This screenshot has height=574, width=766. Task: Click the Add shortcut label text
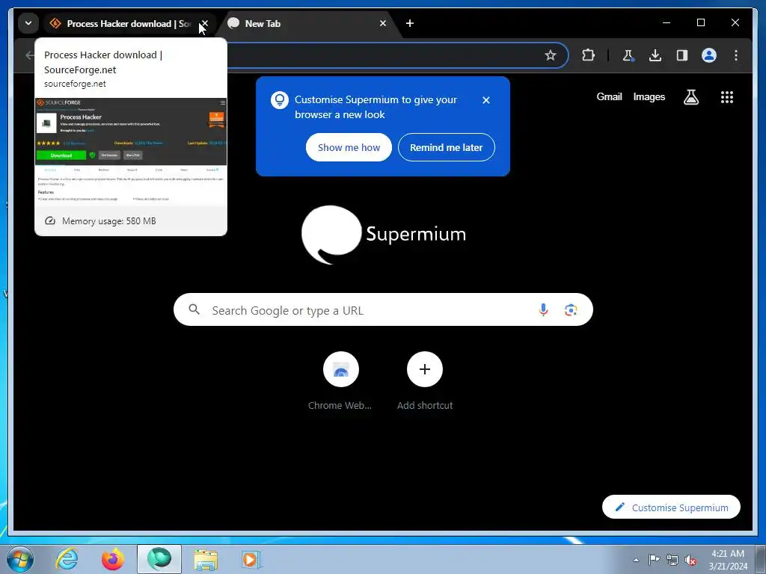click(425, 405)
